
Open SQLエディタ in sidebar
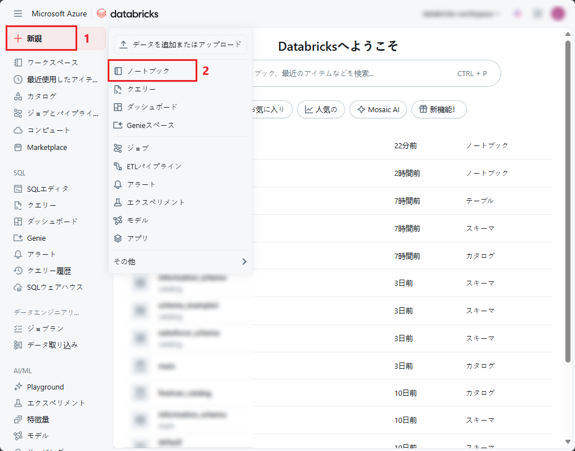41,189
